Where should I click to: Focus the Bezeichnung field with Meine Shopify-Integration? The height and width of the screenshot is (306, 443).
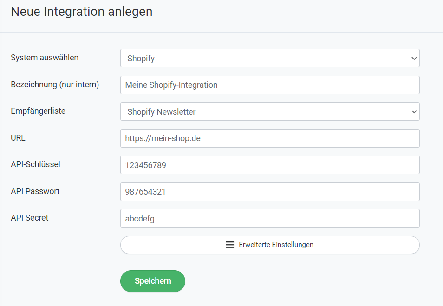pos(269,85)
